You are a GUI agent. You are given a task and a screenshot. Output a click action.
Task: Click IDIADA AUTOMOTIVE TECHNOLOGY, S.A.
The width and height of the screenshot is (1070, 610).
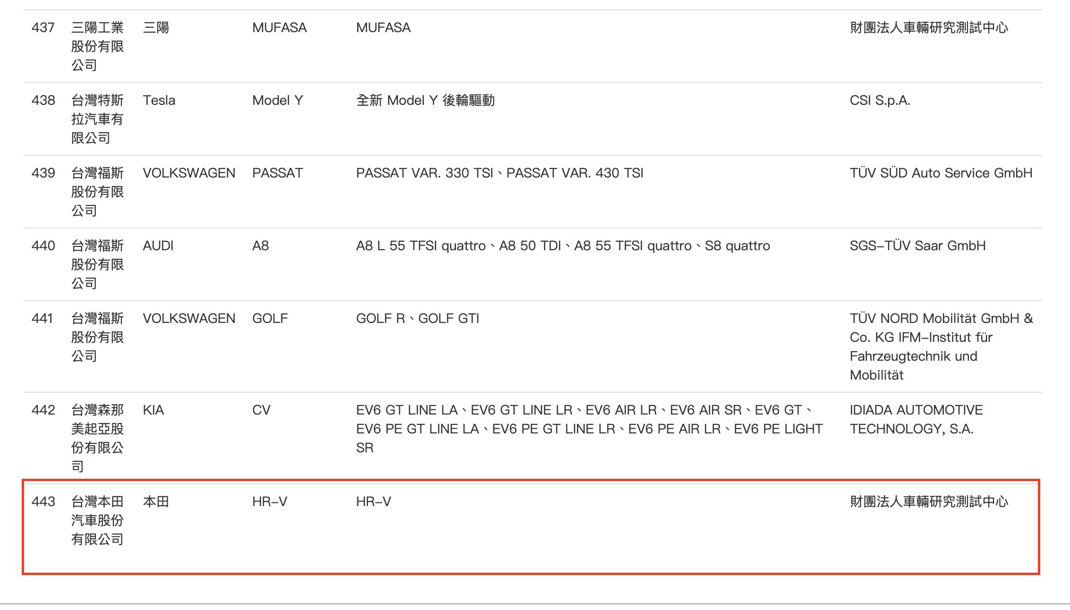(916, 419)
